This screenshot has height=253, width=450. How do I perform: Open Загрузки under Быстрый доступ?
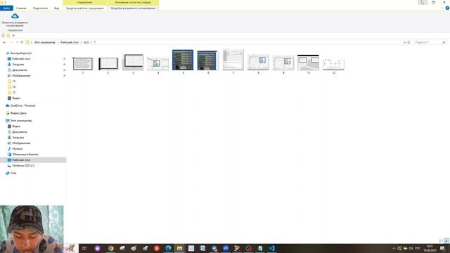pos(18,65)
